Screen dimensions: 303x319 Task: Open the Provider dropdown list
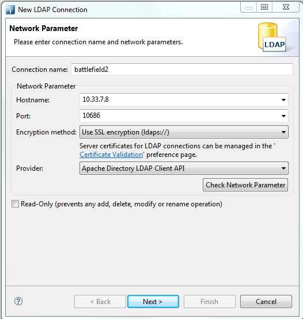pyautogui.click(x=184, y=168)
